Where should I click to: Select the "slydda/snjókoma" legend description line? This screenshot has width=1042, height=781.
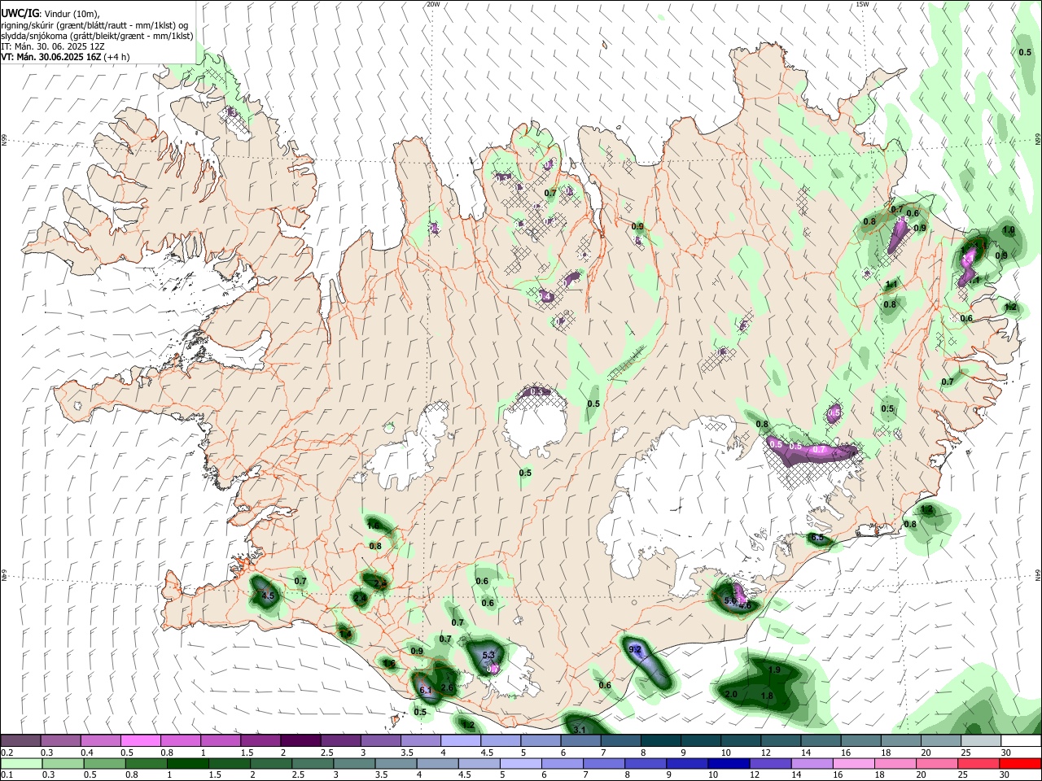click(x=97, y=36)
